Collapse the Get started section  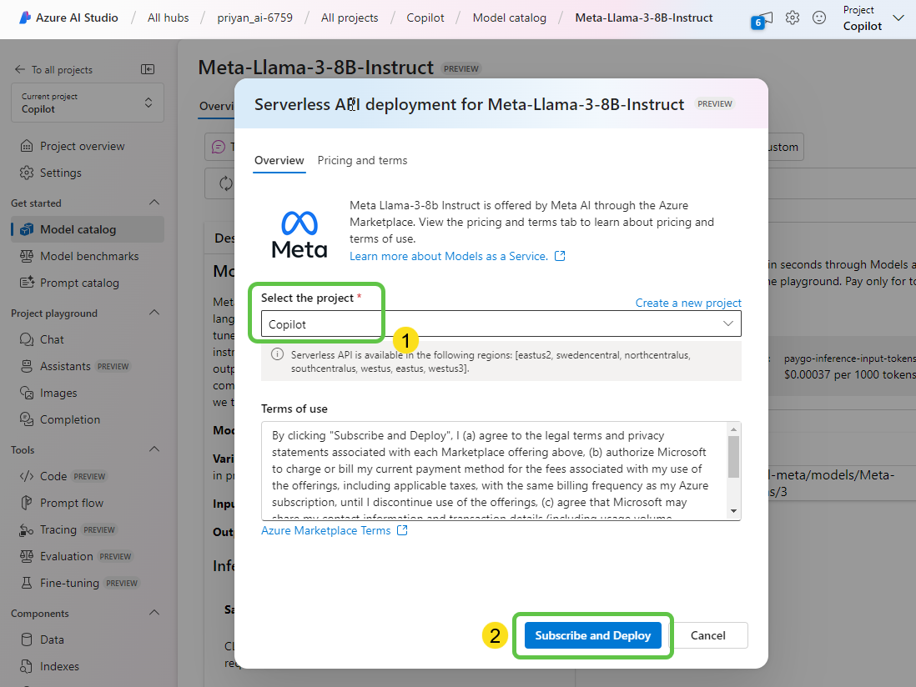click(154, 203)
